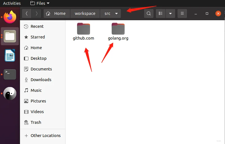
Task: Select the github.com folder name label
Action: pyautogui.click(x=83, y=38)
